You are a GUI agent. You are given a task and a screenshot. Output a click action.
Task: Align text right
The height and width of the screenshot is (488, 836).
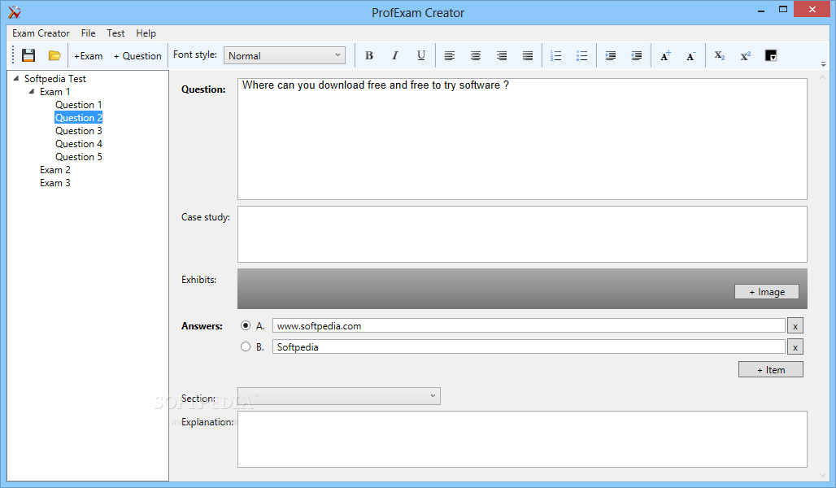[502, 55]
